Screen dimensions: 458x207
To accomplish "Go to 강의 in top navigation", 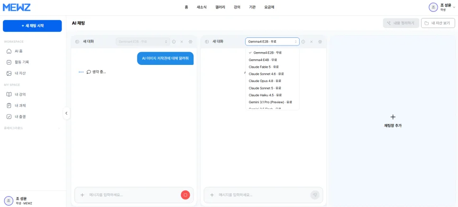I will click(x=237, y=7).
